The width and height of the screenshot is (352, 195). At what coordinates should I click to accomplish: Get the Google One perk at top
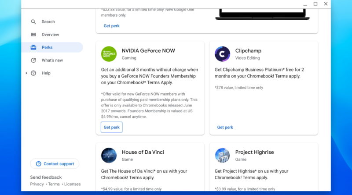[x=112, y=26]
